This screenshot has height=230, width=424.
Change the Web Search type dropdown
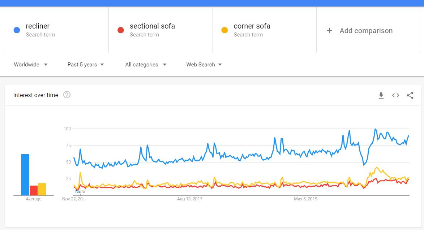click(204, 65)
